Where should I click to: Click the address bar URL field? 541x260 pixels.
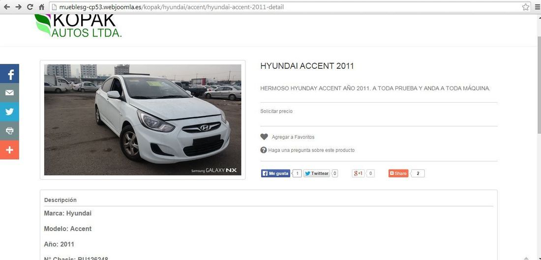pyautogui.click(x=289, y=7)
